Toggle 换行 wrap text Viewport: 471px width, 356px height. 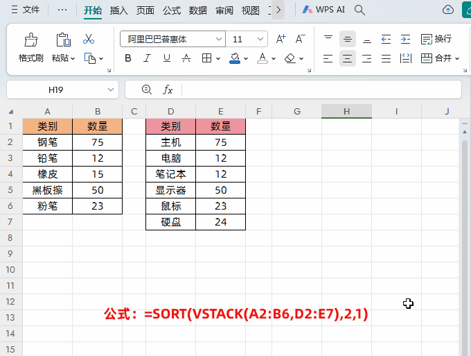pyautogui.click(x=436, y=39)
